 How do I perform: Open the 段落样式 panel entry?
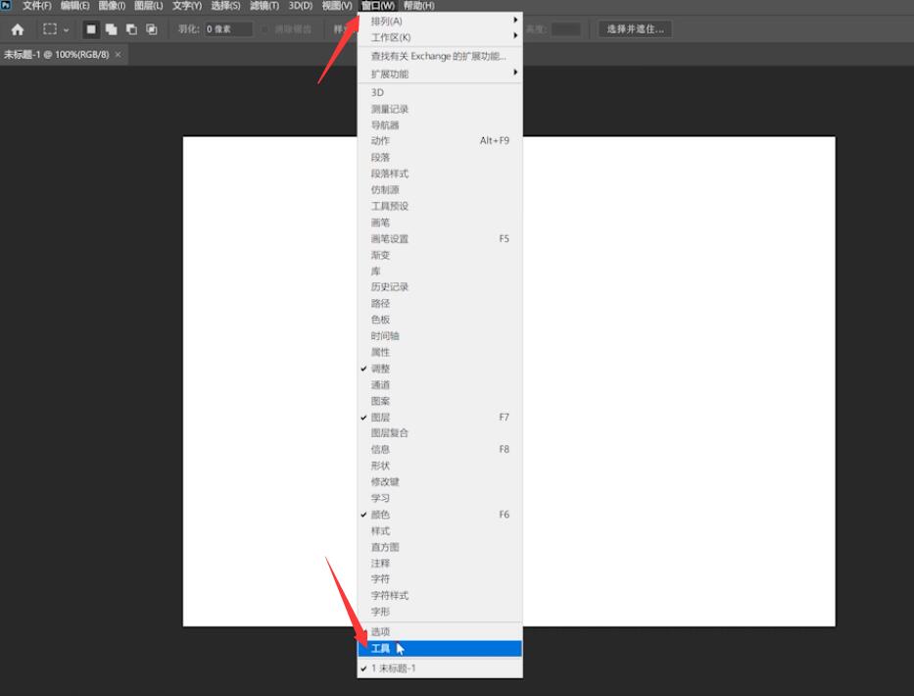click(440, 174)
